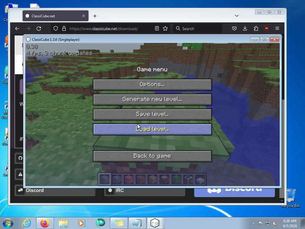This screenshot has width=305, height=229.
Task: Select the red brick block in hotbar
Action: pyautogui.click(x=129, y=179)
